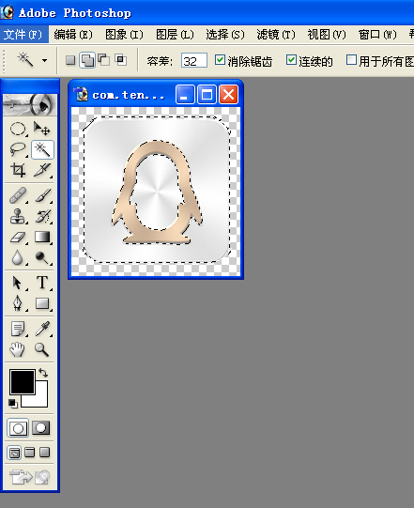This screenshot has height=508, width=414.
Task: Select the Lasso tool
Action: pos(18,149)
